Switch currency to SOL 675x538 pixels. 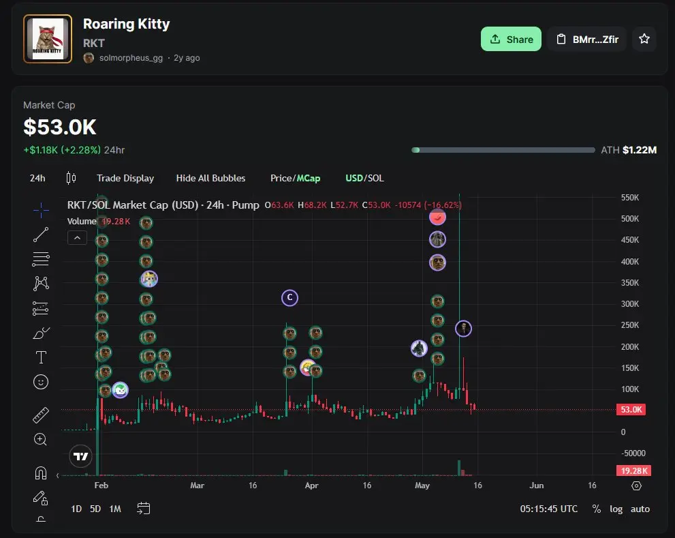pyautogui.click(x=375, y=178)
